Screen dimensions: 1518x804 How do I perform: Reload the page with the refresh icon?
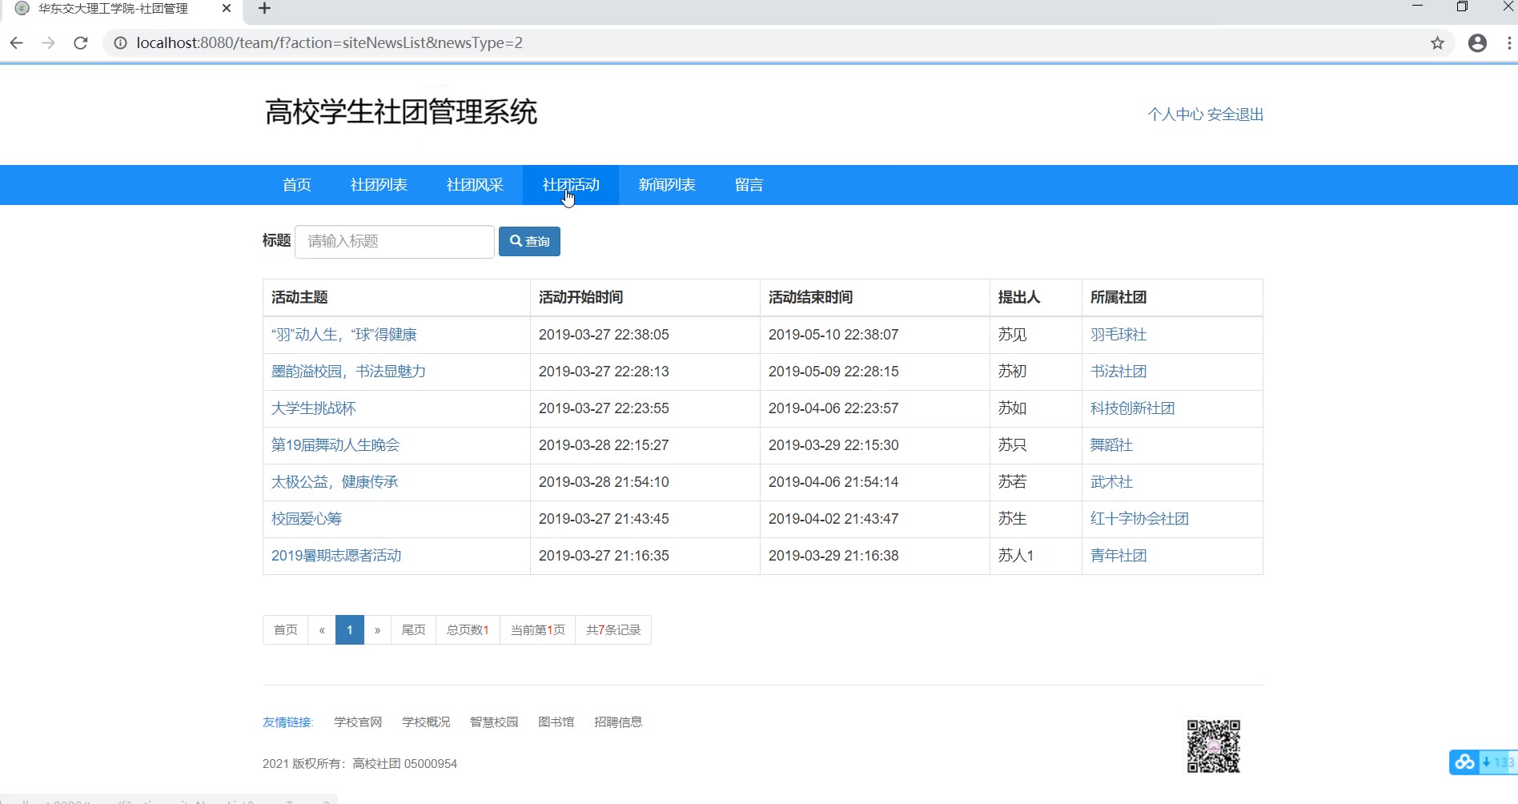click(x=80, y=43)
